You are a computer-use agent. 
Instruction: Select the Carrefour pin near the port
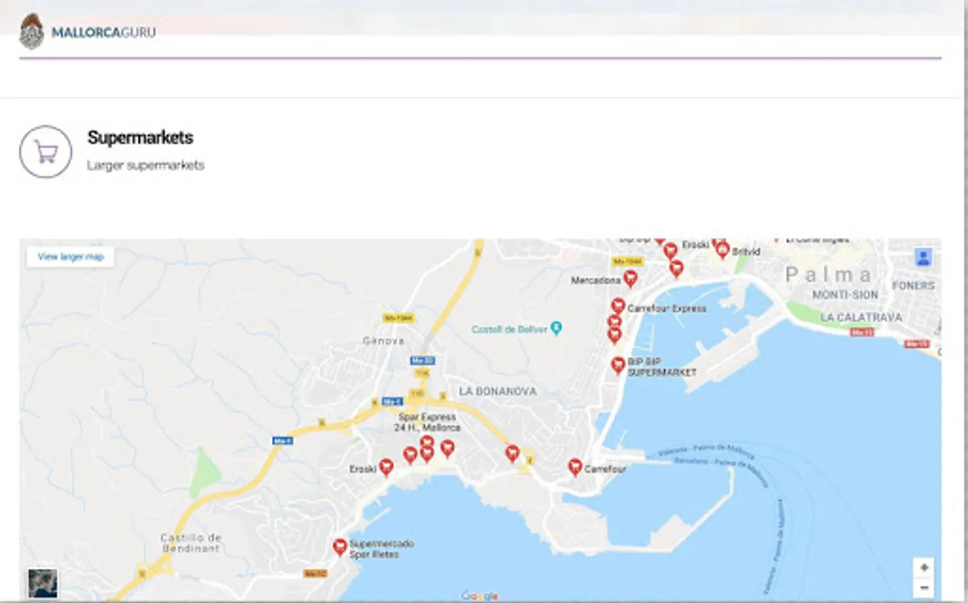pyautogui.click(x=575, y=468)
